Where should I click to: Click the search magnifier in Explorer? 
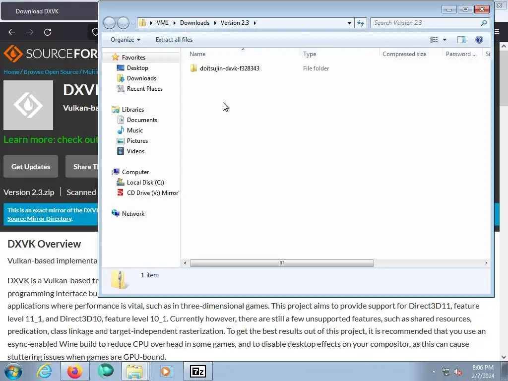pos(484,23)
